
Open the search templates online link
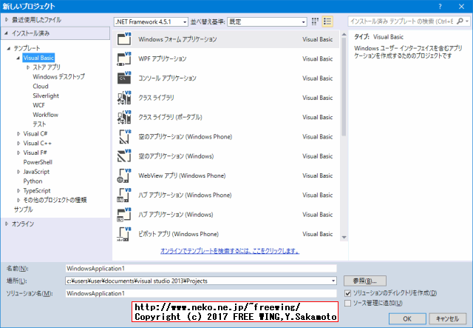[x=230, y=251]
